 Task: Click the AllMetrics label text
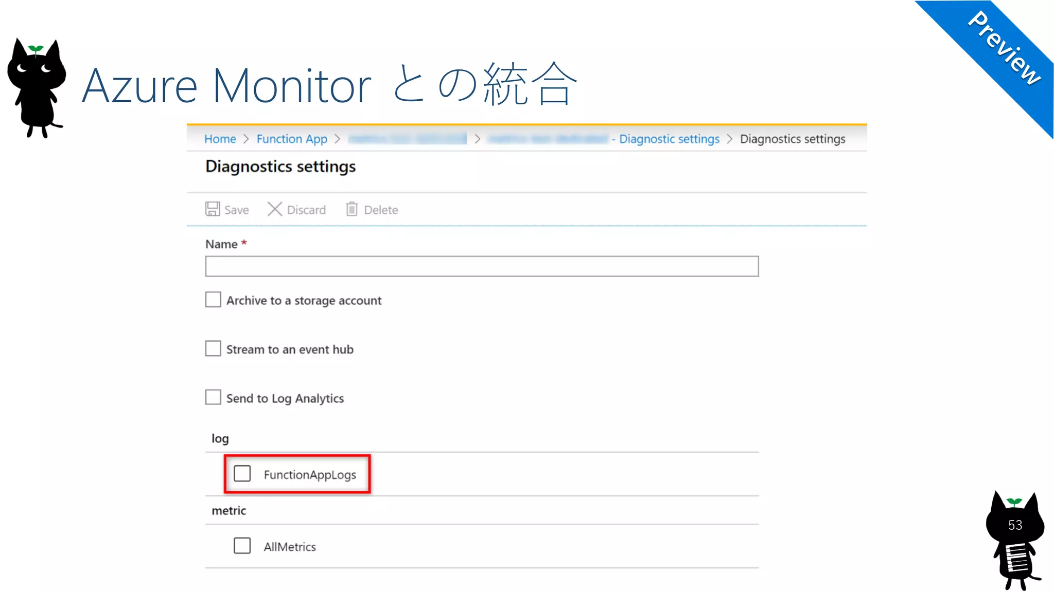(290, 547)
